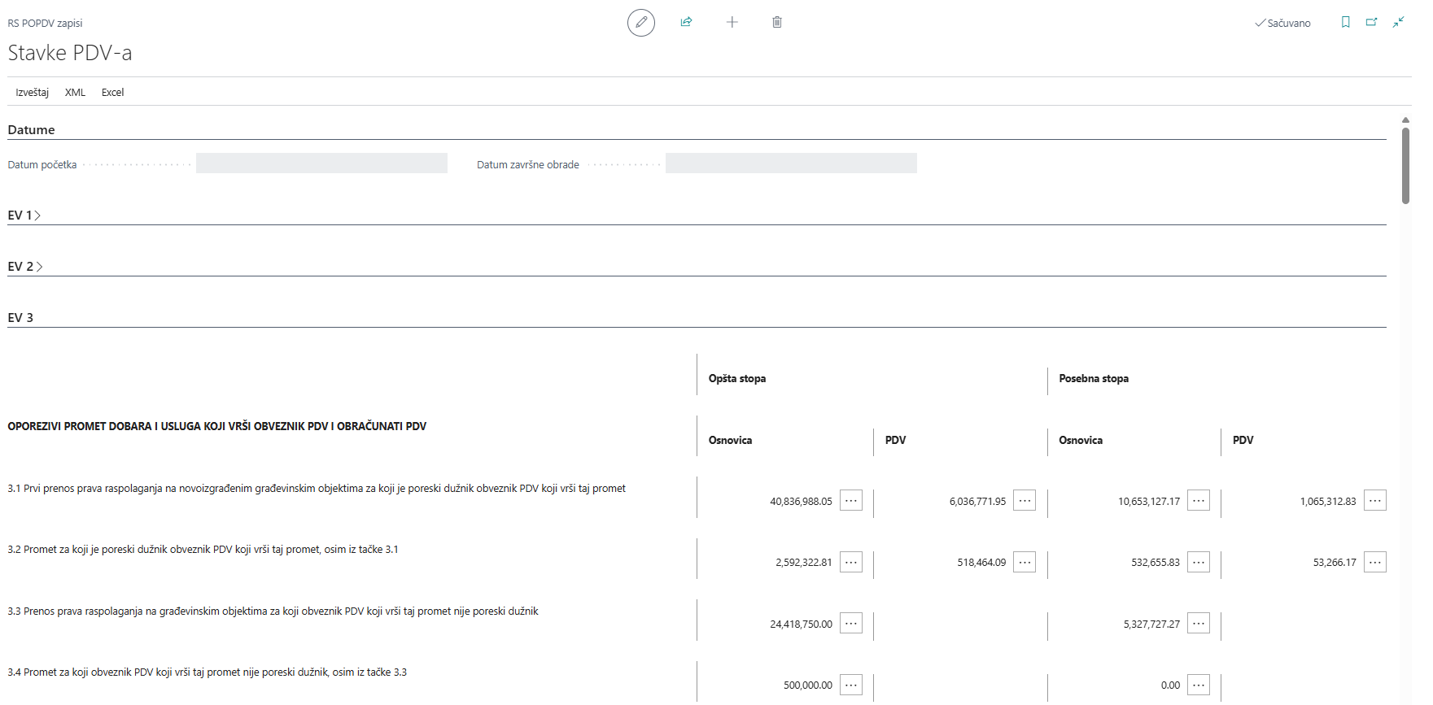Click the Excel action
This screenshot has width=1433, height=705.
click(x=112, y=93)
